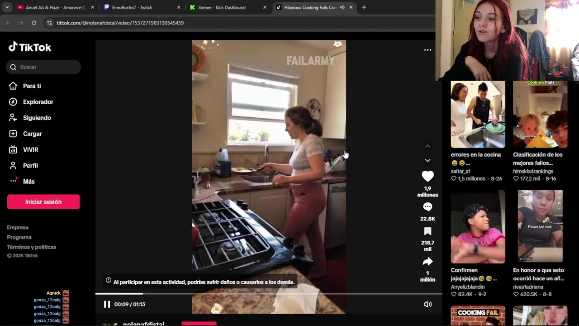Image resolution: width=579 pixels, height=326 pixels.
Task: Reload the current page
Action: [34, 23]
